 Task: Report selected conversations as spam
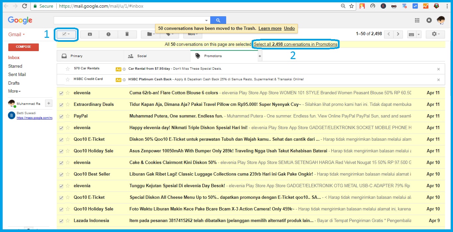[x=108, y=34]
